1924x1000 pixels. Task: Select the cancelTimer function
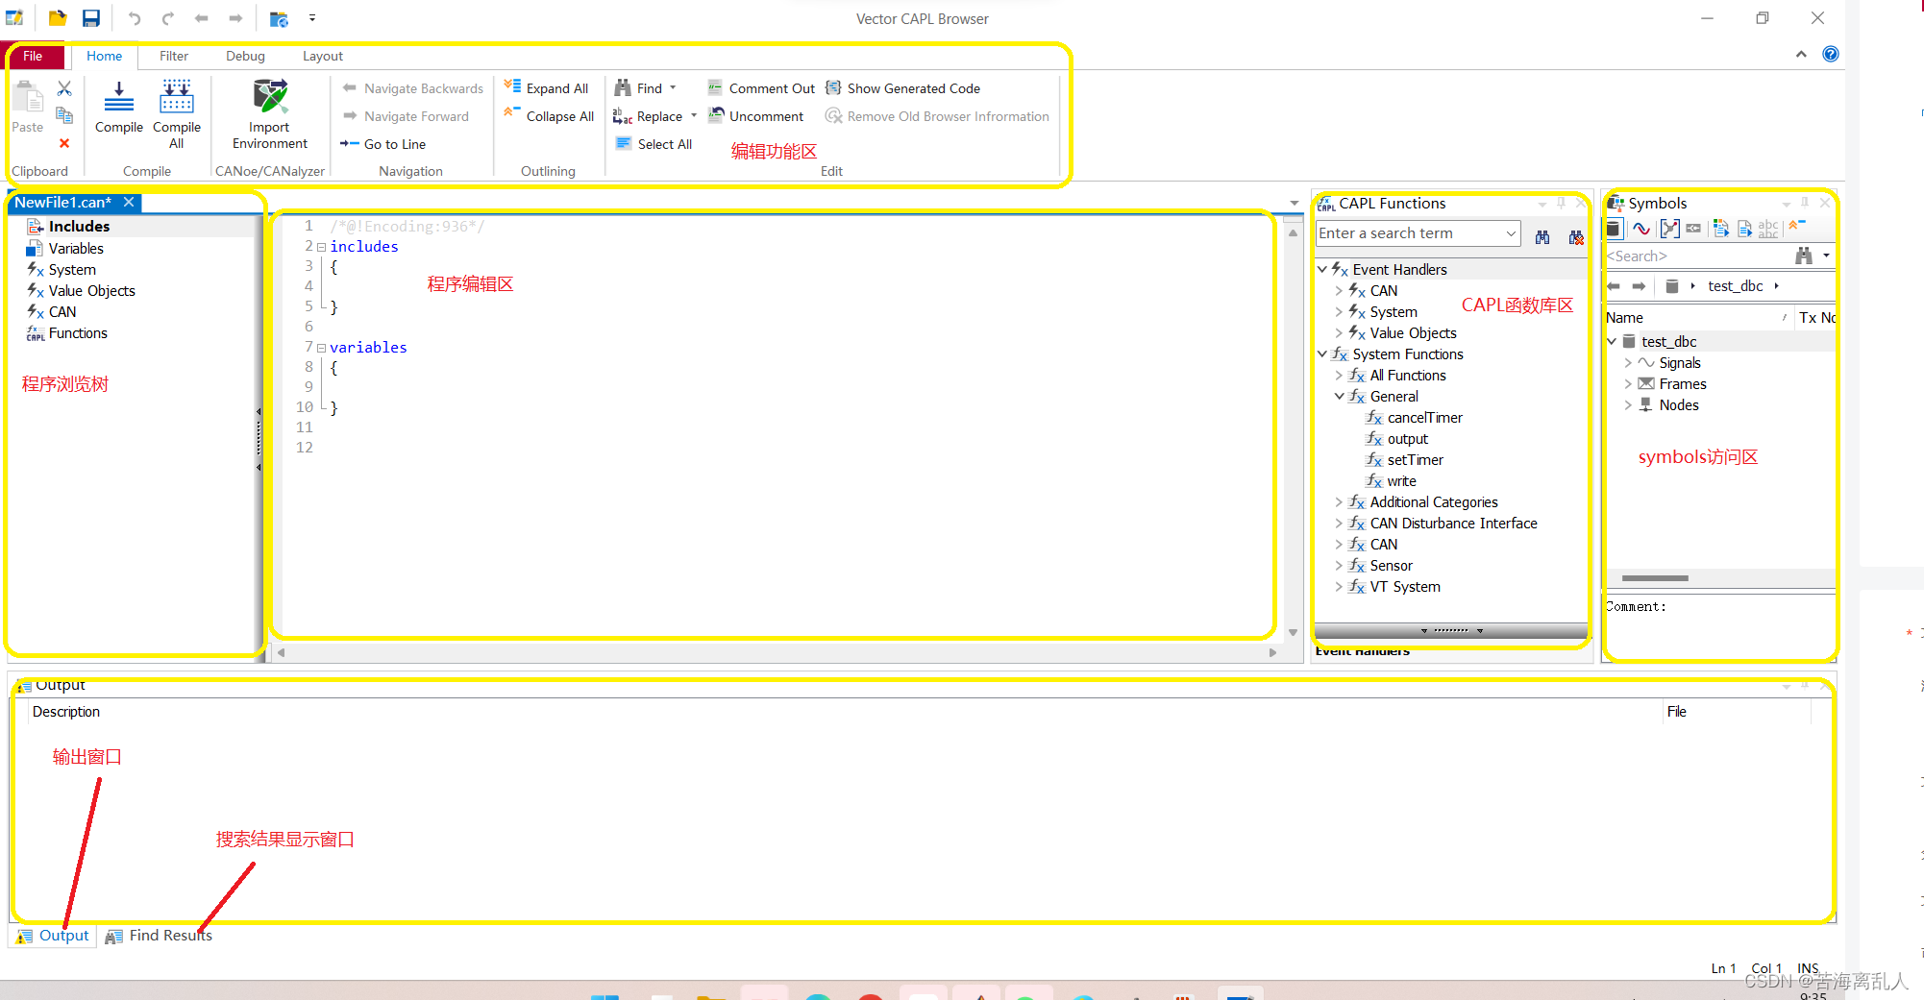point(1424,417)
